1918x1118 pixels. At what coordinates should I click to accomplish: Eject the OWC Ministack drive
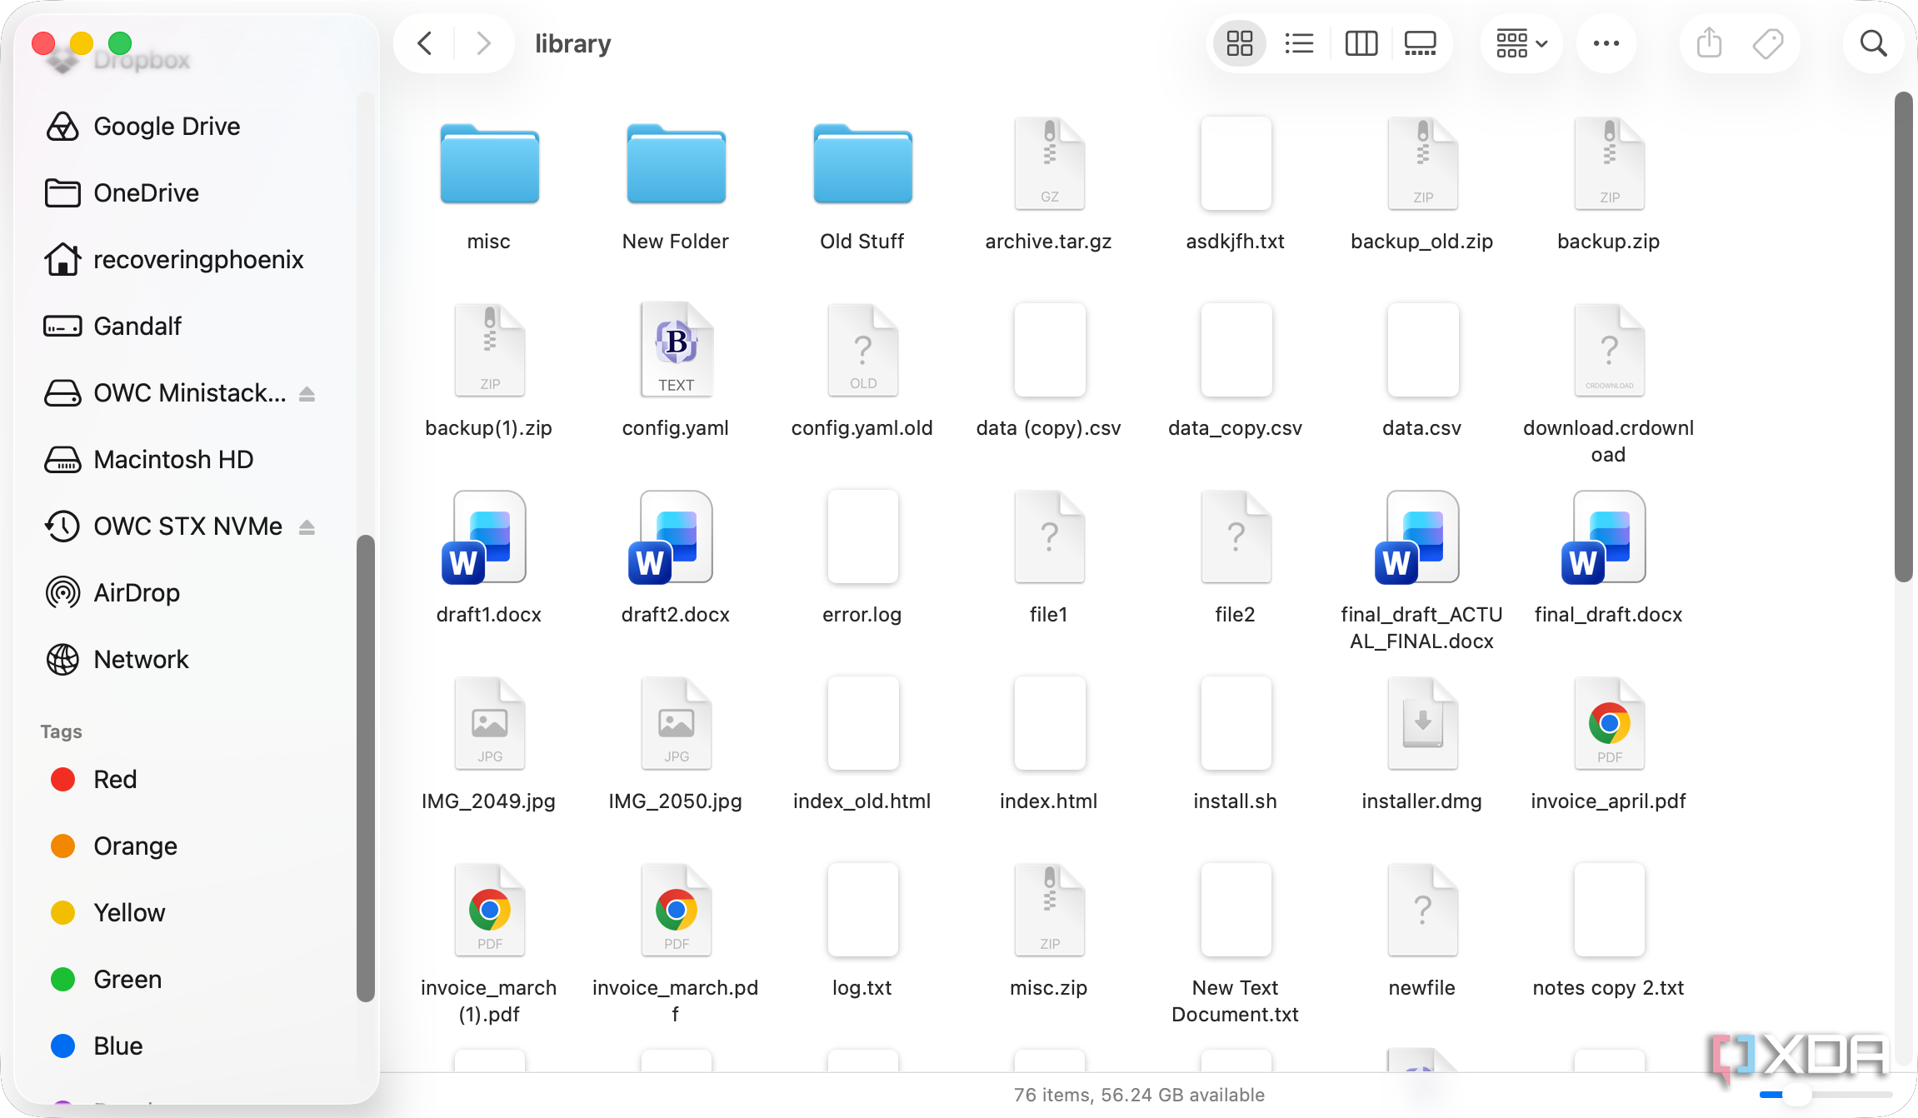(307, 393)
